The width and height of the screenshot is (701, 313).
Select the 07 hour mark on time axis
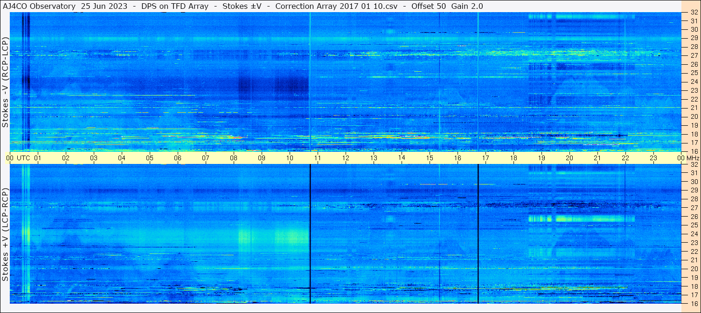[x=206, y=158]
